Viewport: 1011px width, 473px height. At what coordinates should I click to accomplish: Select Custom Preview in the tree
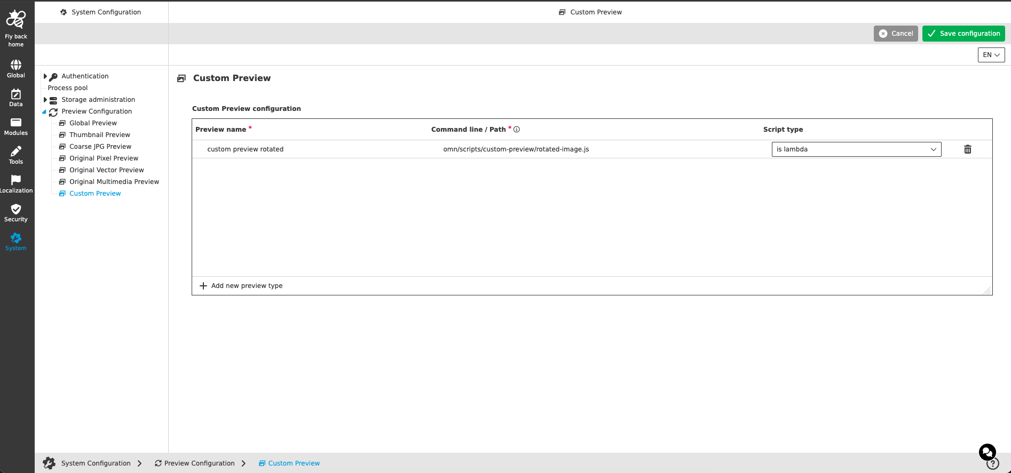tap(95, 194)
